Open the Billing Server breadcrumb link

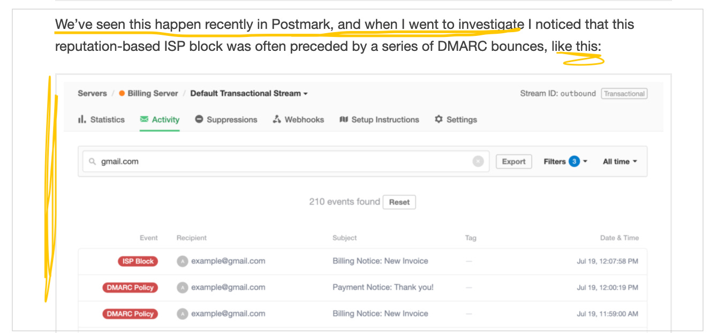153,93
